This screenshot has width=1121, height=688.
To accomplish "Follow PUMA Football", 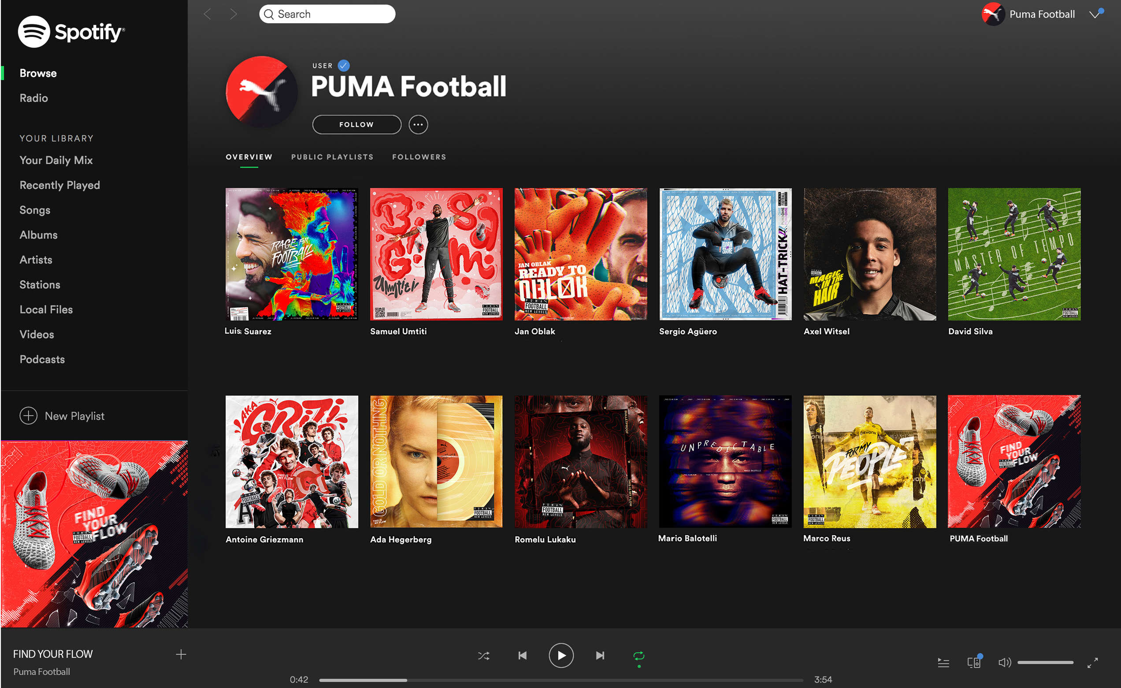I will click(356, 124).
